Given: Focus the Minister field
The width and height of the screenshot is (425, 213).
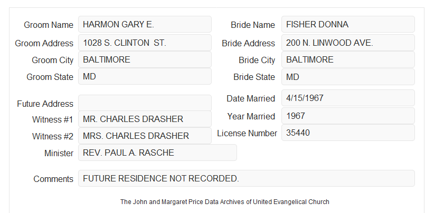Looking at the screenshot, I should click(x=157, y=153).
